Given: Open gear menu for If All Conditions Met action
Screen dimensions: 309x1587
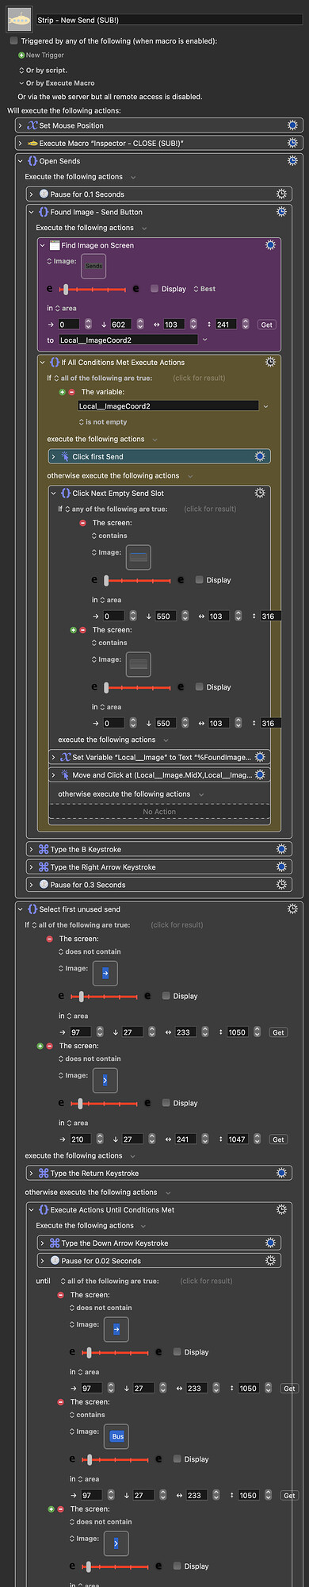Looking at the screenshot, I should pyautogui.click(x=270, y=362).
